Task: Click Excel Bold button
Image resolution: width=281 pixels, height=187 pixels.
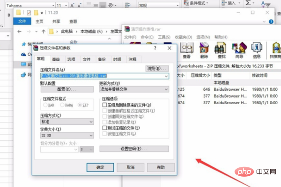Action: (x=9, y=15)
